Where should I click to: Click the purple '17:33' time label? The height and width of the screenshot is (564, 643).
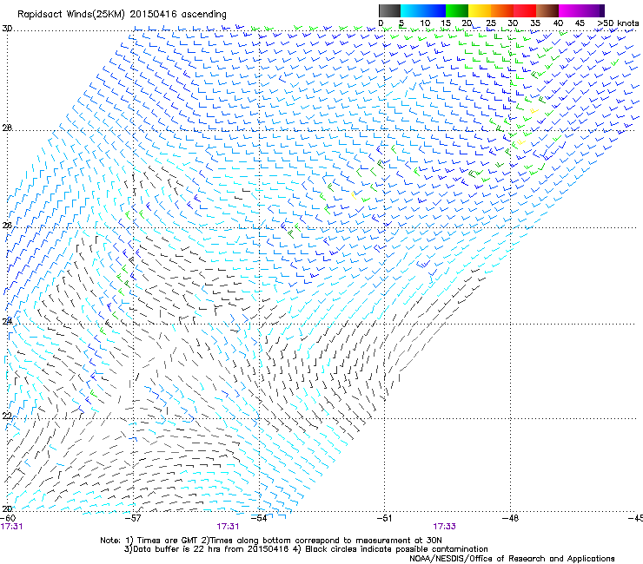[x=445, y=527]
